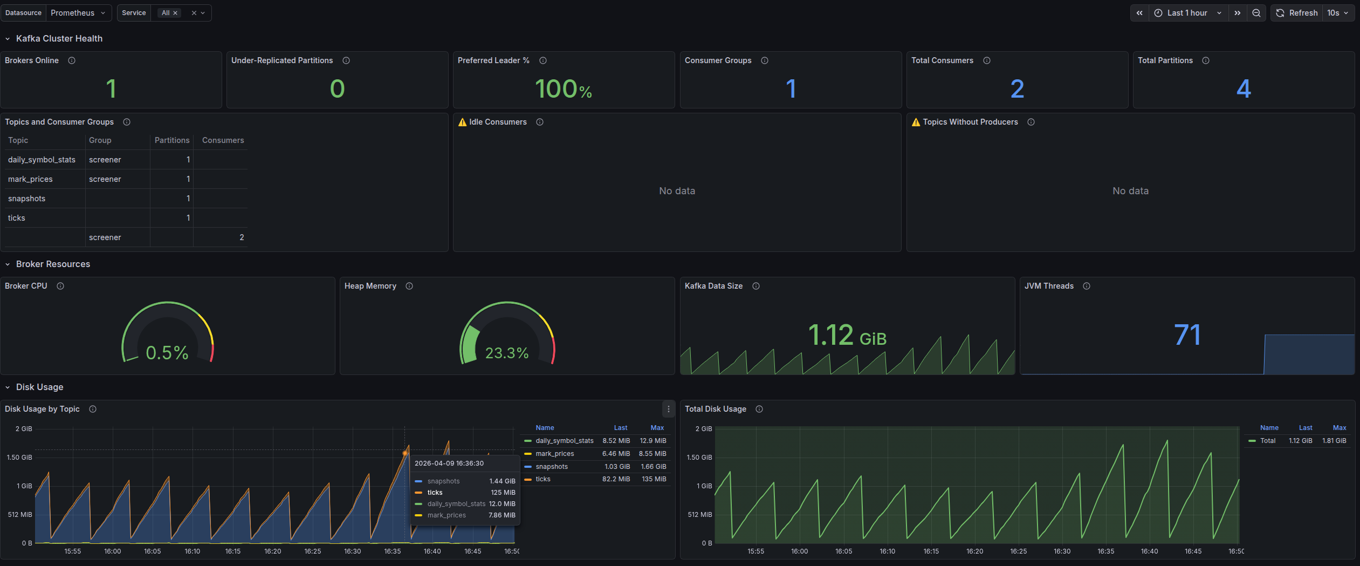Viewport: 1360px width, 566px height.
Task: Sort the legend by the Max column
Action: 657,427
